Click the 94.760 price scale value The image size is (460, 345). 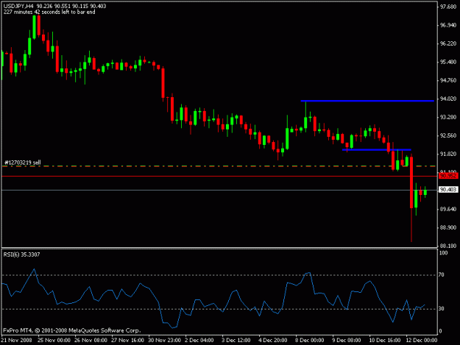(448, 80)
